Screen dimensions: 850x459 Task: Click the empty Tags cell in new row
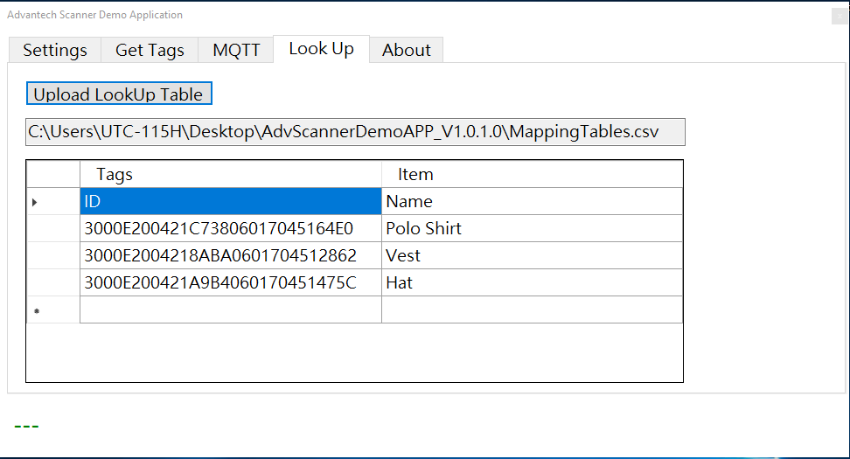230,309
